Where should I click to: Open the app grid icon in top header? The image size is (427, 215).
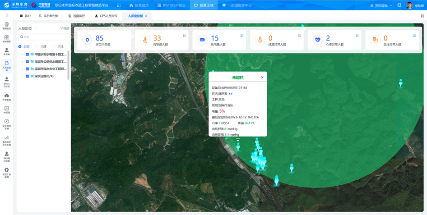[119, 5]
